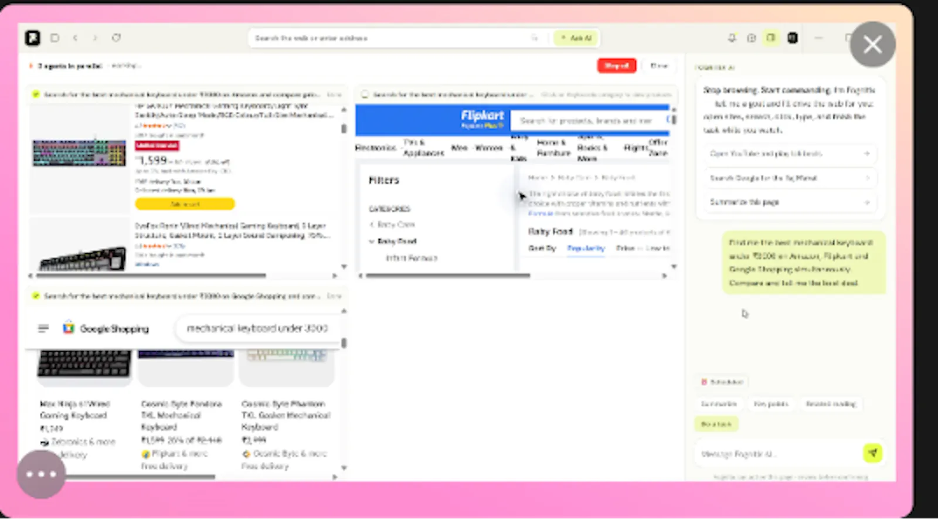Click the Related reading chip
This screenshot has width=938, height=520.
[x=831, y=404]
